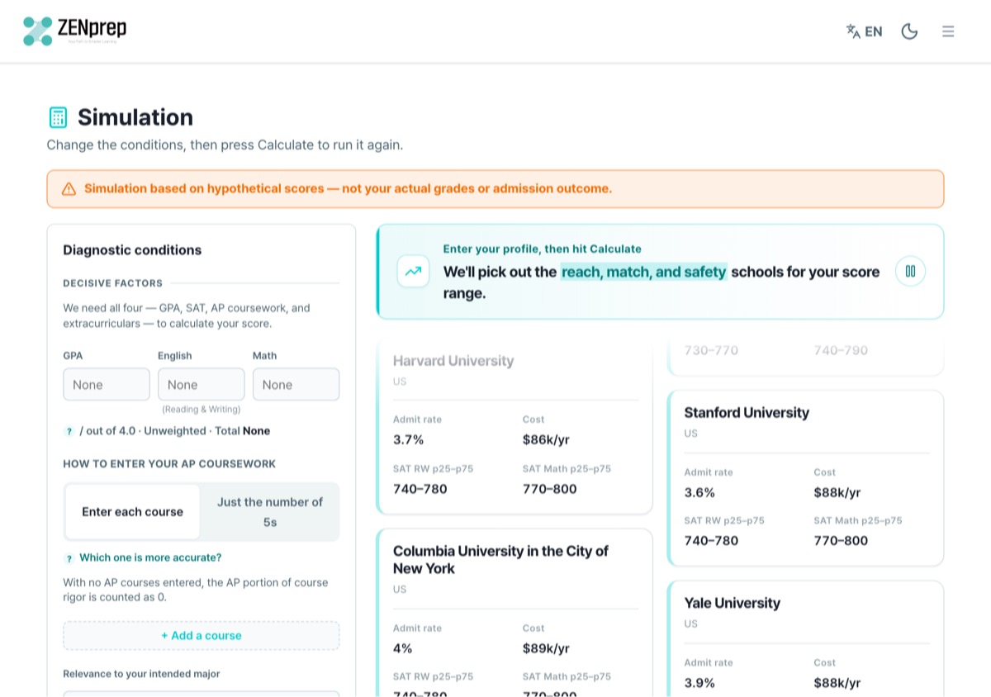
Task: Click the 'DECISIVE FACTORS' section label
Action: [113, 283]
